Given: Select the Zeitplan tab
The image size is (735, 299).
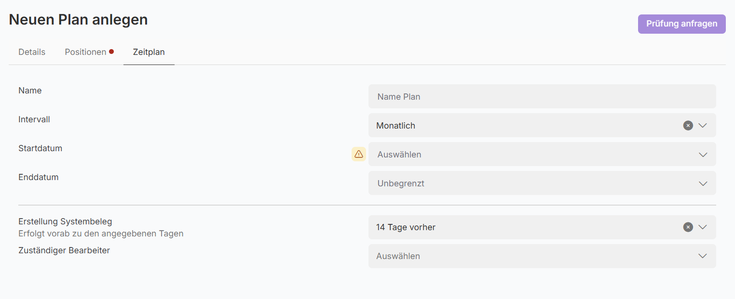Looking at the screenshot, I should coord(149,52).
